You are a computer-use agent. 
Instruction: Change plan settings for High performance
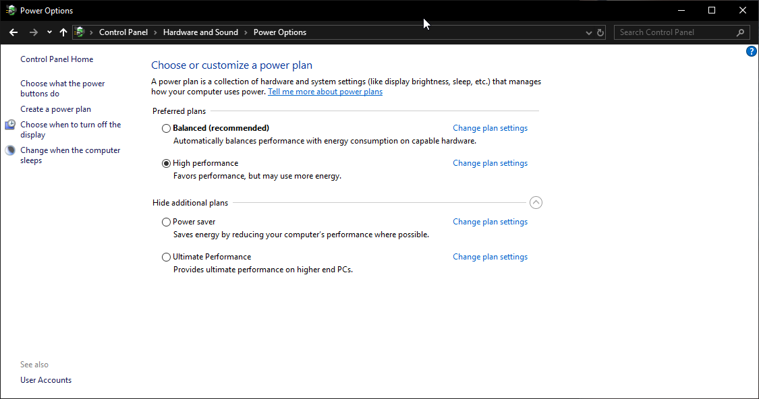click(490, 163)
